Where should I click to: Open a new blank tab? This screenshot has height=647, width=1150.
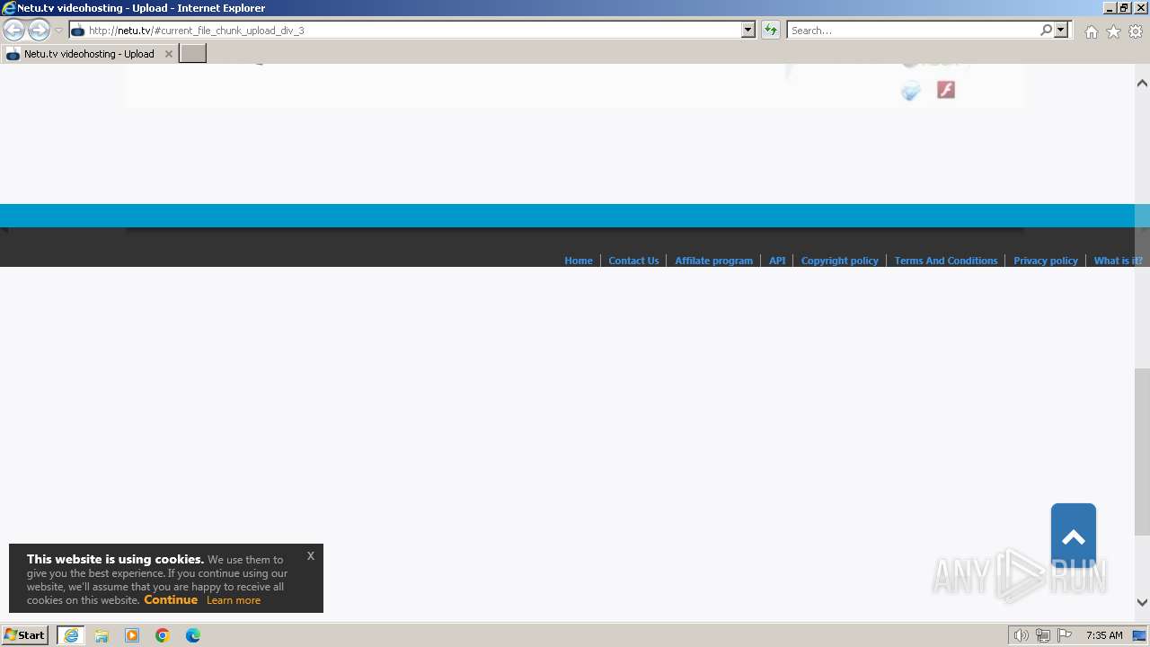(193, 54)
